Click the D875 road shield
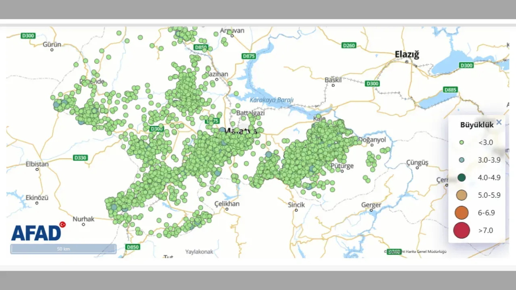The width and height of the screenshot is (516, 290). coord(249,56)
